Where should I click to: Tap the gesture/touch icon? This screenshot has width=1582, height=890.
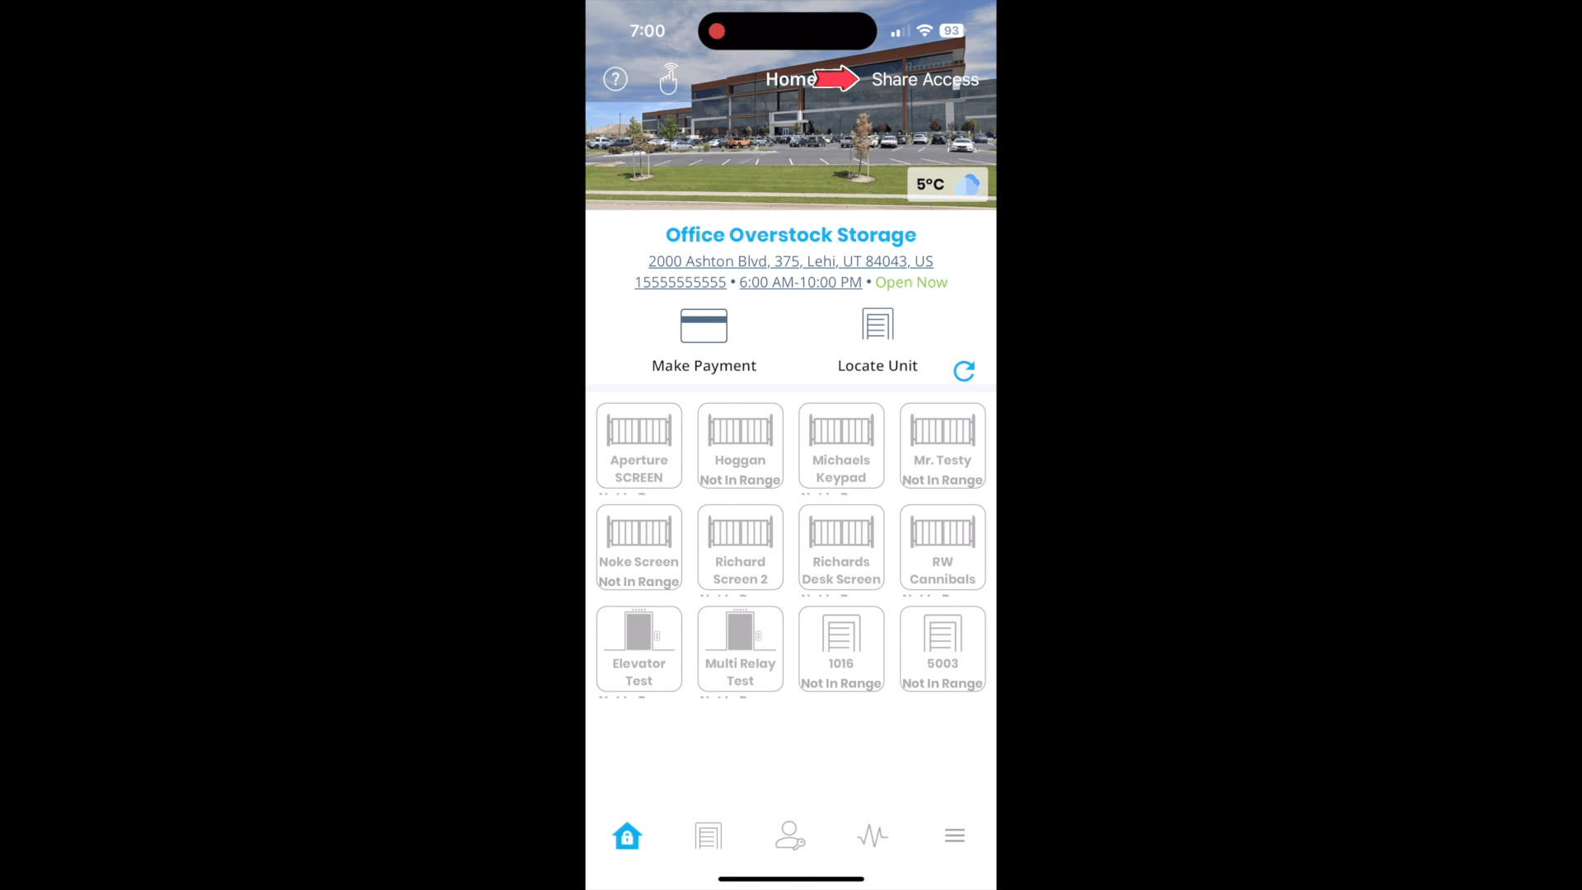point(669,79)
